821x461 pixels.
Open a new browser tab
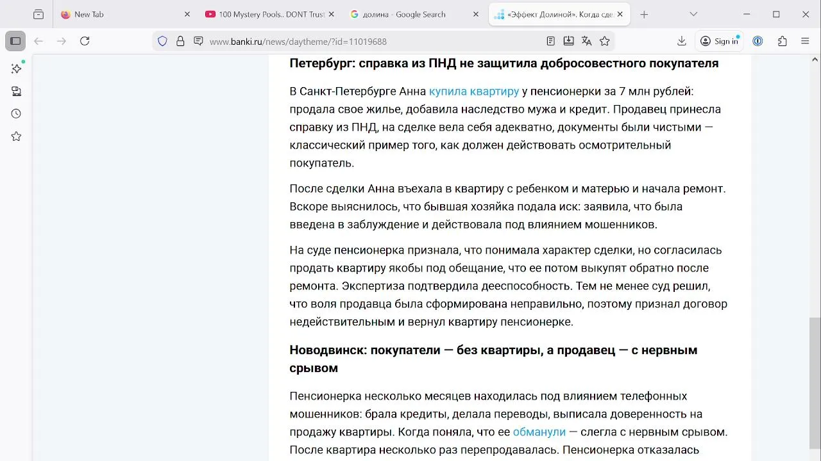click(x=644, y=14)
